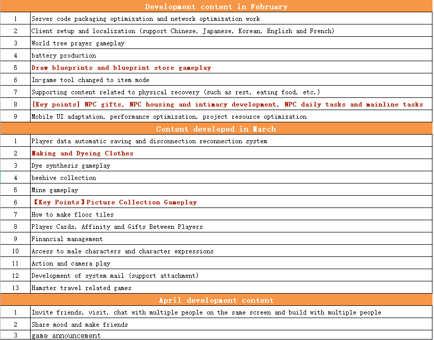Image resolution: width=434 pixels, height=340 pixels.
Task: Select the 'Dye synthesis gameplay' cell
Action: click(x=70, y=166)
